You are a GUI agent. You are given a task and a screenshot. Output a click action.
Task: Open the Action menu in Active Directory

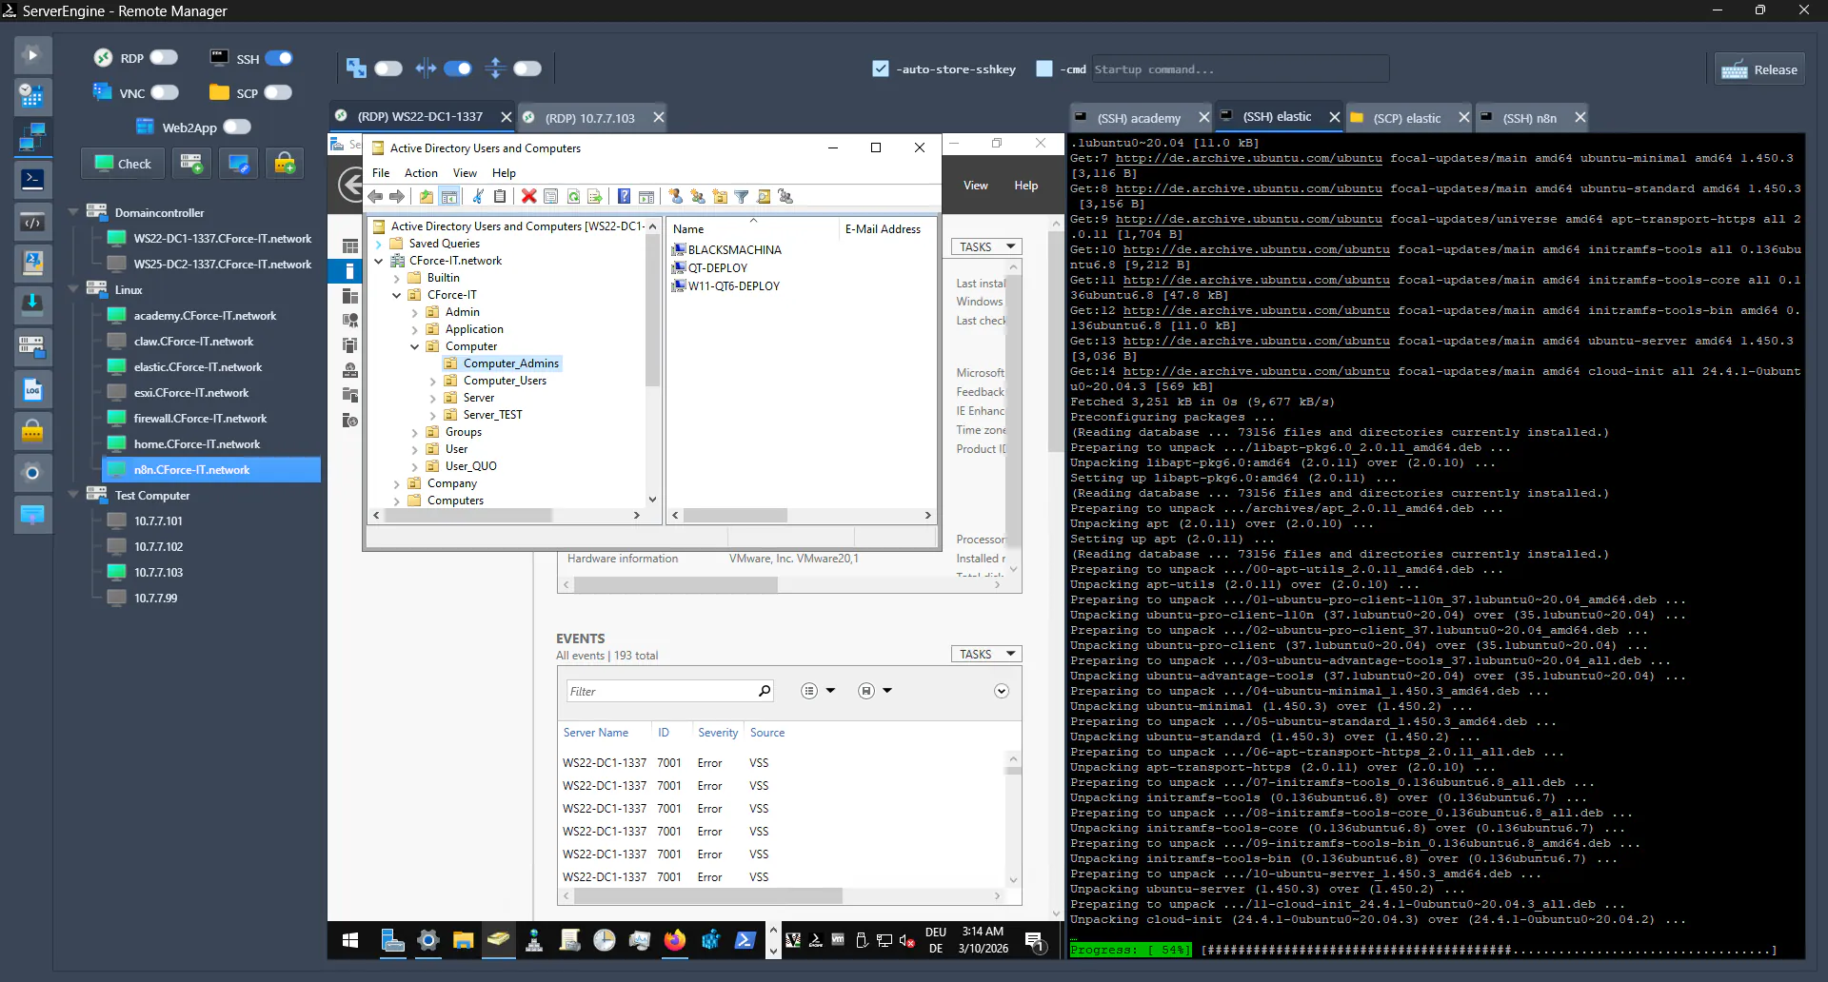(x=421, y=173)
